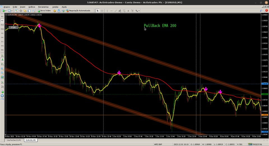Open the indicators list icon
The width and height of the screenshot is (269, 146).
pyautogui.click(x=2, y=92)
